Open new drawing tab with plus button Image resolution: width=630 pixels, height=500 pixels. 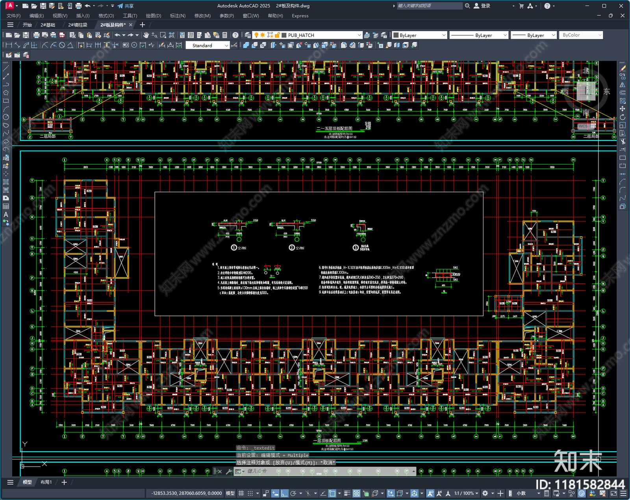[x=143, y=25]
